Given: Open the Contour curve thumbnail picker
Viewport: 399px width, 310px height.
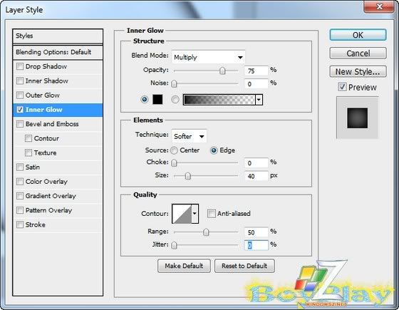Looking at the screenshot, I should pyautogui.click(x=182, y=214).
